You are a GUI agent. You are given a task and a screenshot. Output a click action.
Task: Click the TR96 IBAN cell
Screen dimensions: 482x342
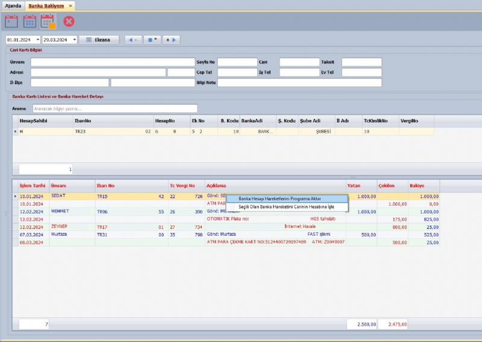click(131, 212)
